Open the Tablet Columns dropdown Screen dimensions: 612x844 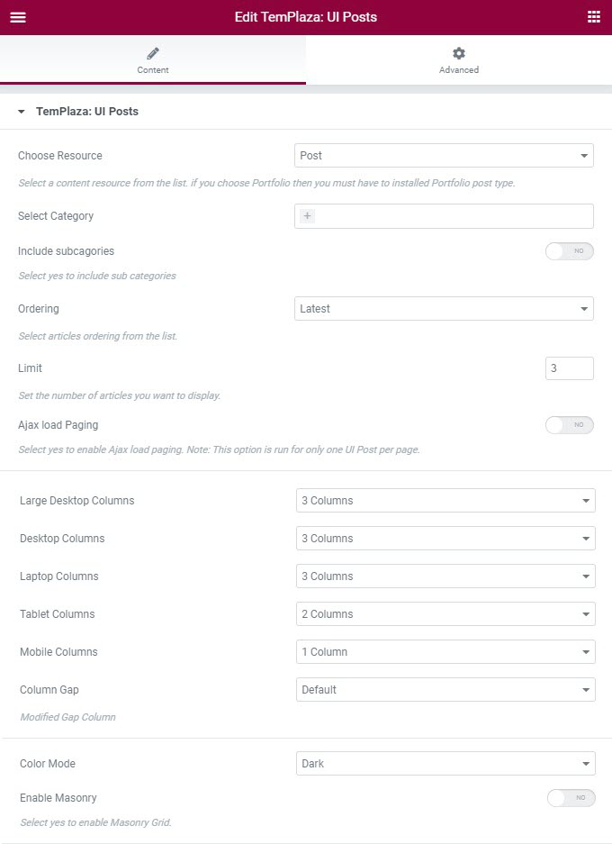pos(445,614)
